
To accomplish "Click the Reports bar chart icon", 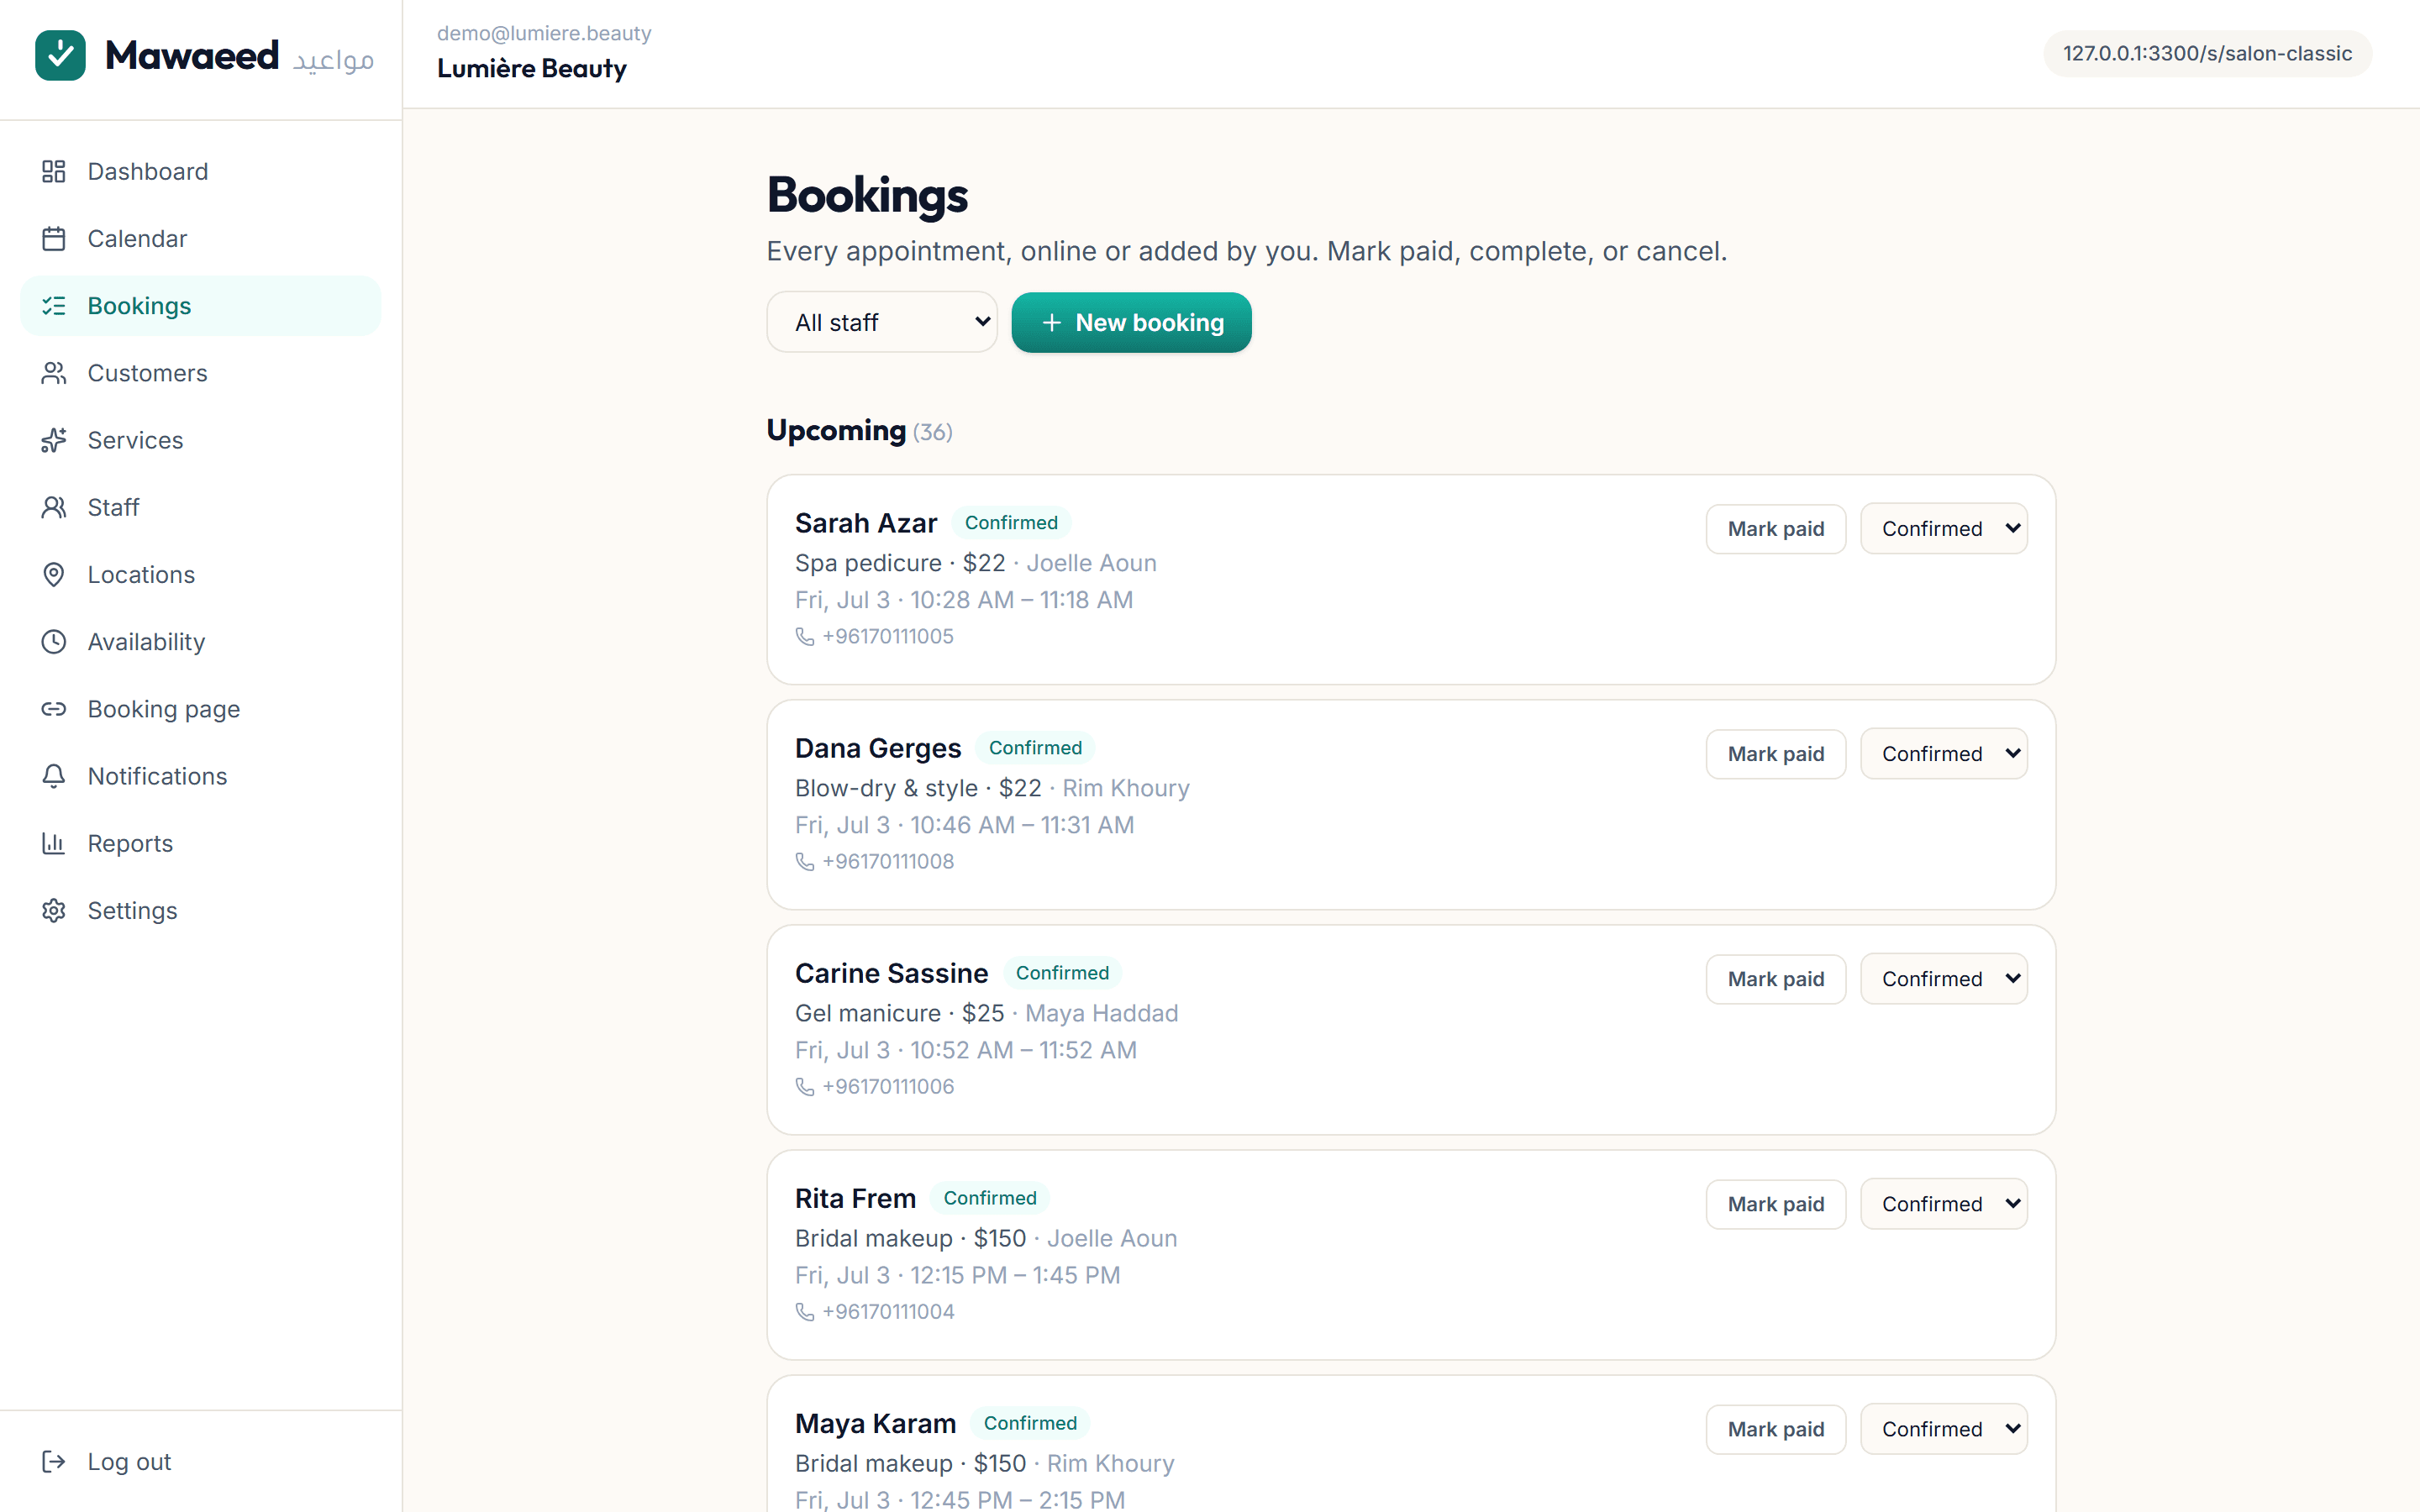I will [x=54, y=843].
